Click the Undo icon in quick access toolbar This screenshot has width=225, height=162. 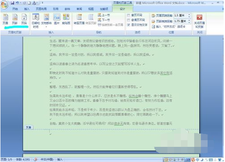tap(17, 3)
